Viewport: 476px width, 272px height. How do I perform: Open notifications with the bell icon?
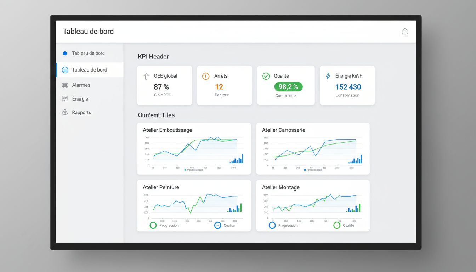point(404,32)
